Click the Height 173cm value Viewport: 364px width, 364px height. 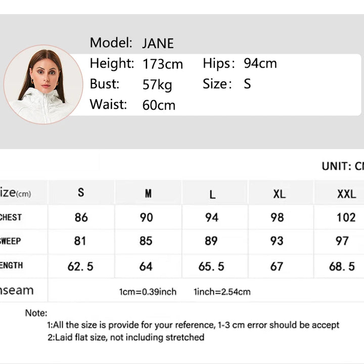162,64
